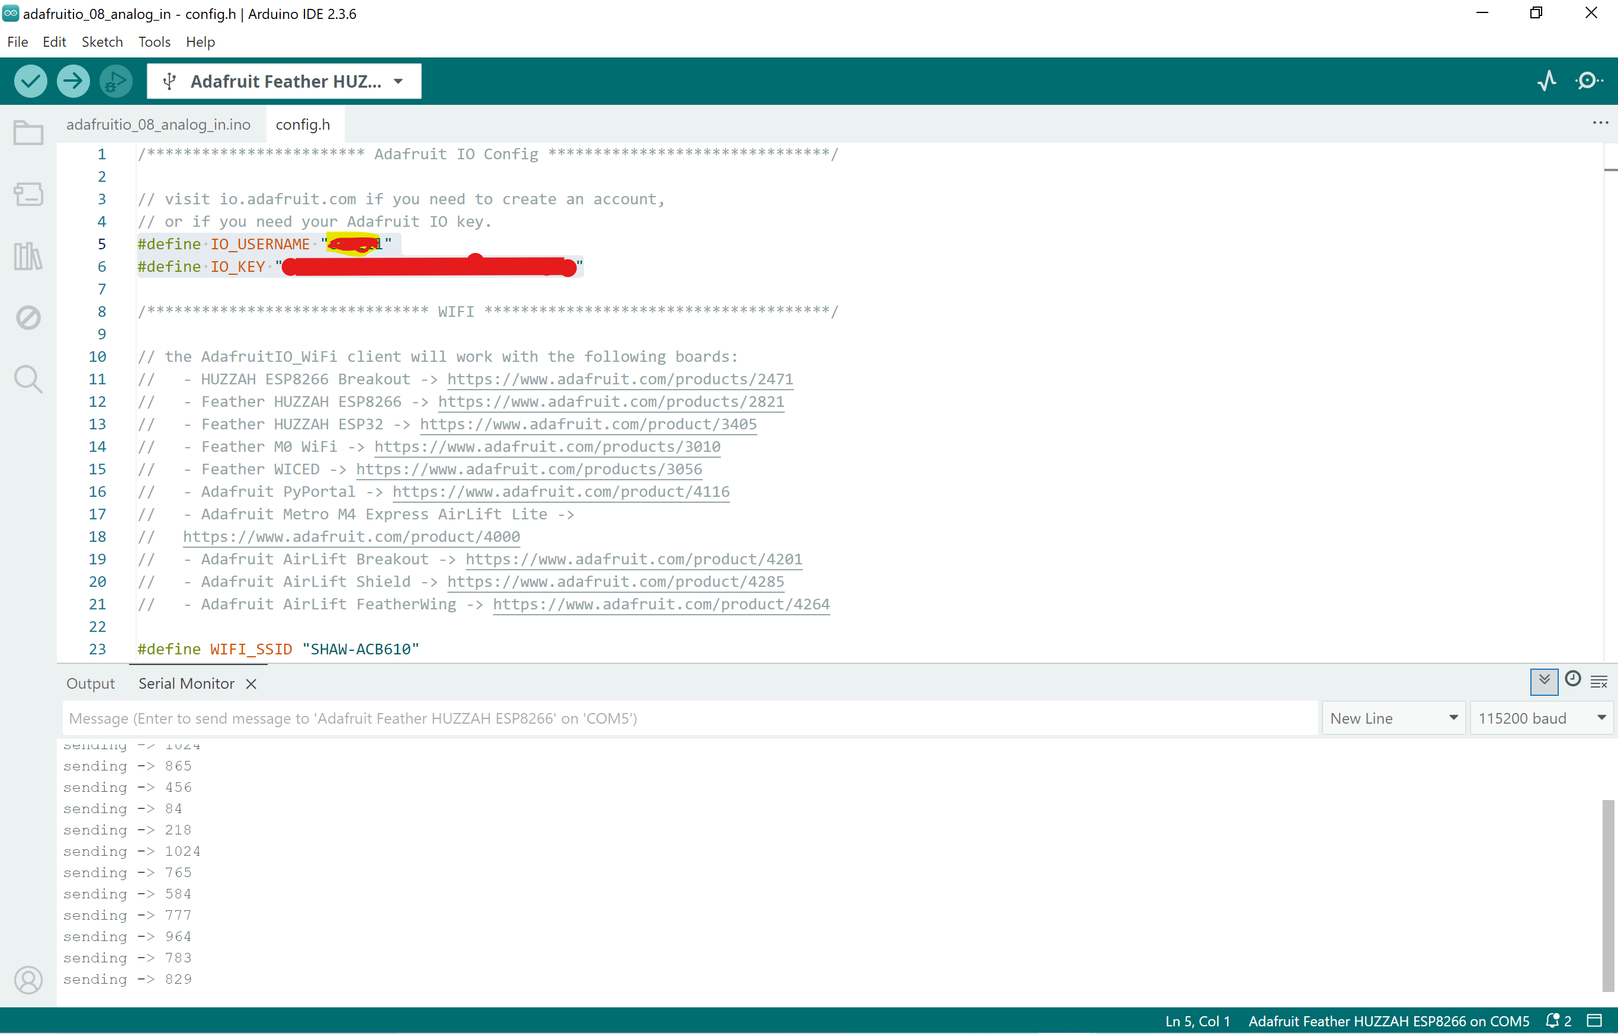1618x1034 pixels.
Task: Open the 115200 baud rate dropdown
Action: coord(1542,718)
